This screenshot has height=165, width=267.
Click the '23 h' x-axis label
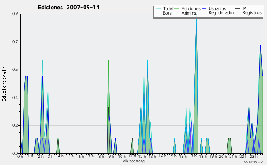(254, 156)
